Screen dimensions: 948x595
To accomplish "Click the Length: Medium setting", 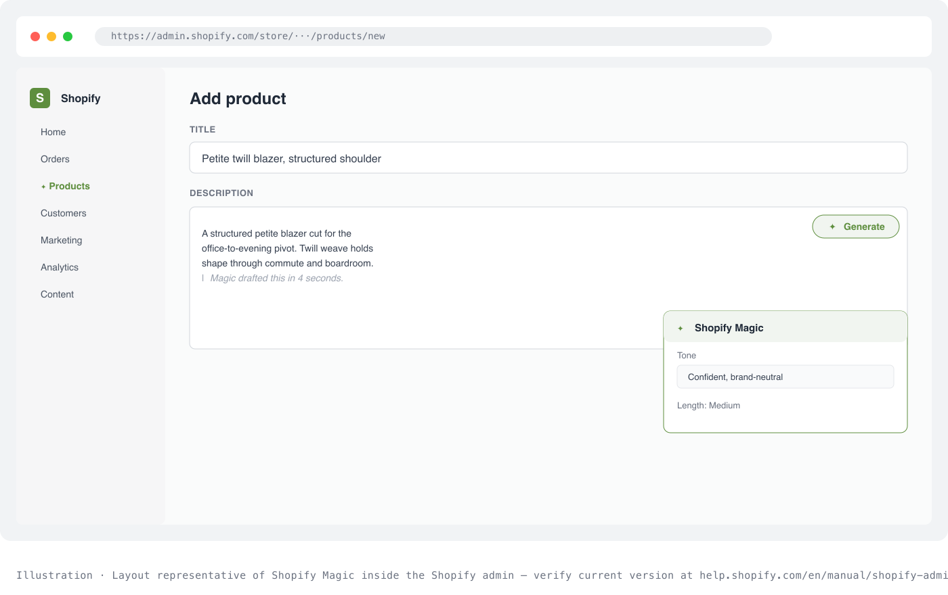I will pyautogui.click(x=708, y=406).
